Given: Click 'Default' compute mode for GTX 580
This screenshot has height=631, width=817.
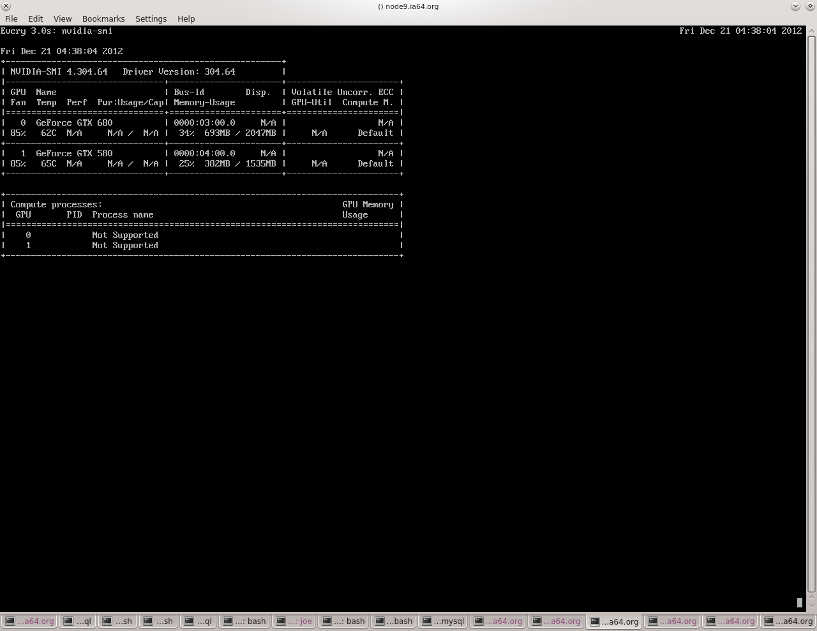Looking at the screenshot, I should 375,163.
